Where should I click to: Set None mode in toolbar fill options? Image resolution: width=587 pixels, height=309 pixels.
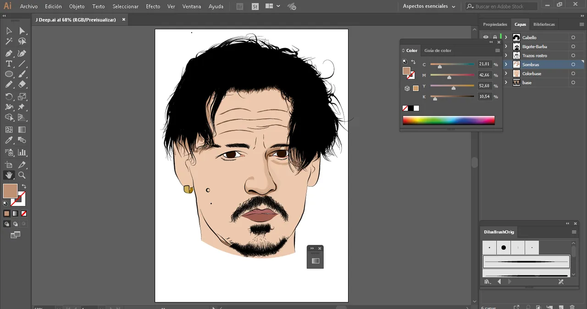pos(24,213)
